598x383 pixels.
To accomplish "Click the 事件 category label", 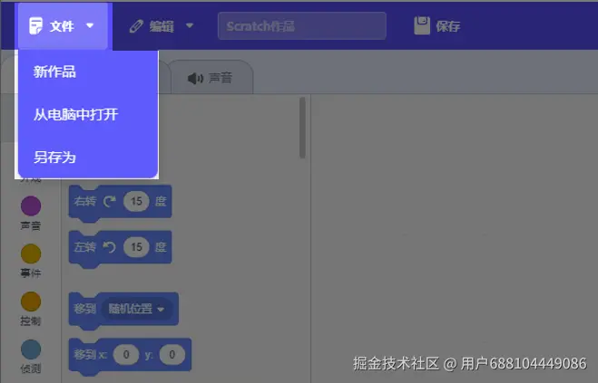I will click(31, 273).
